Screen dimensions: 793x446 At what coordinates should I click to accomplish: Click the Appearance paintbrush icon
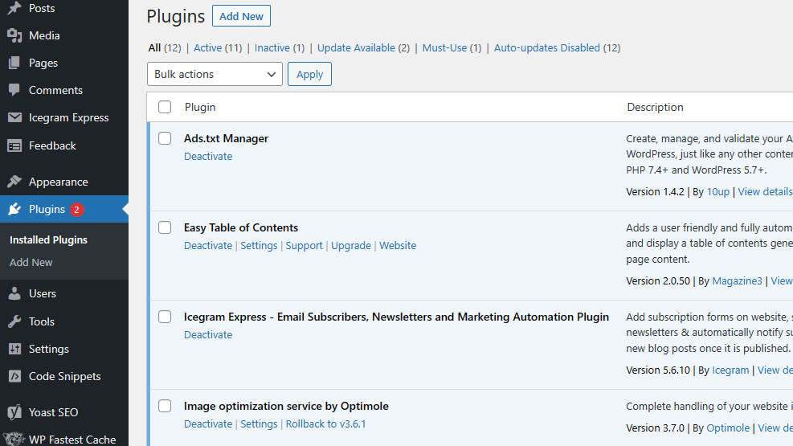click(x=14, y=182)
